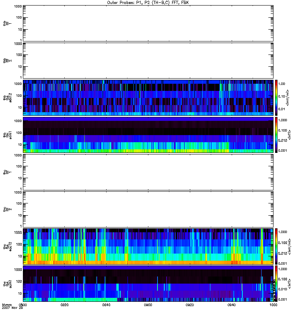This screenshot has height=316, width=296.
Task: Click the color bar beside thb scm1 panel
Action: [x=276, y=135]
